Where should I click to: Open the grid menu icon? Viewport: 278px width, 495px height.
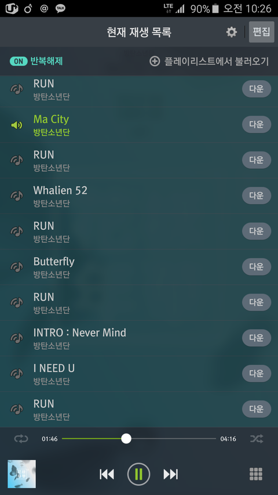coord(256,474)
